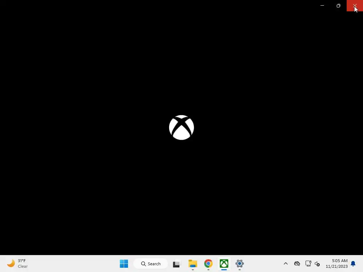This screenshot has width=363, height=272.
Task: Close the Xbox app window
Action: click(354, 6)
